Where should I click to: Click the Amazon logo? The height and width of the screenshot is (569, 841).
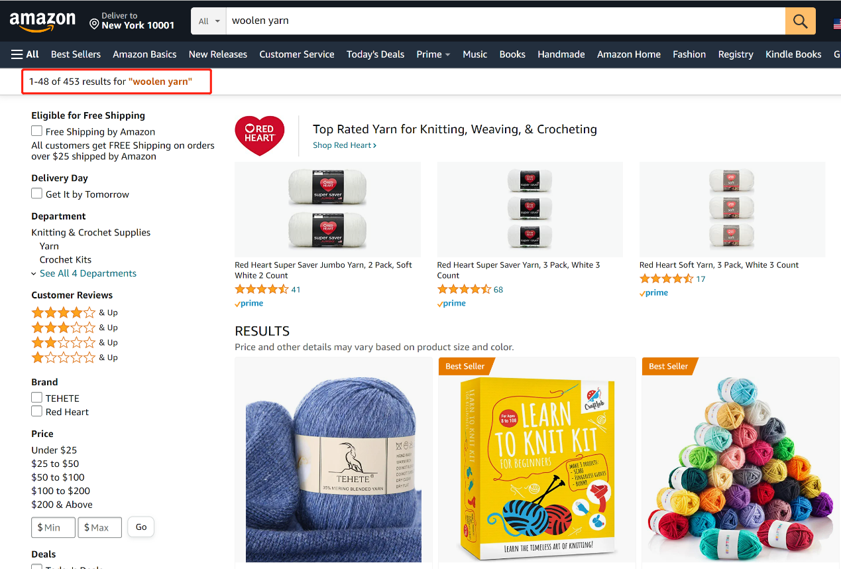tap(42, 21)
